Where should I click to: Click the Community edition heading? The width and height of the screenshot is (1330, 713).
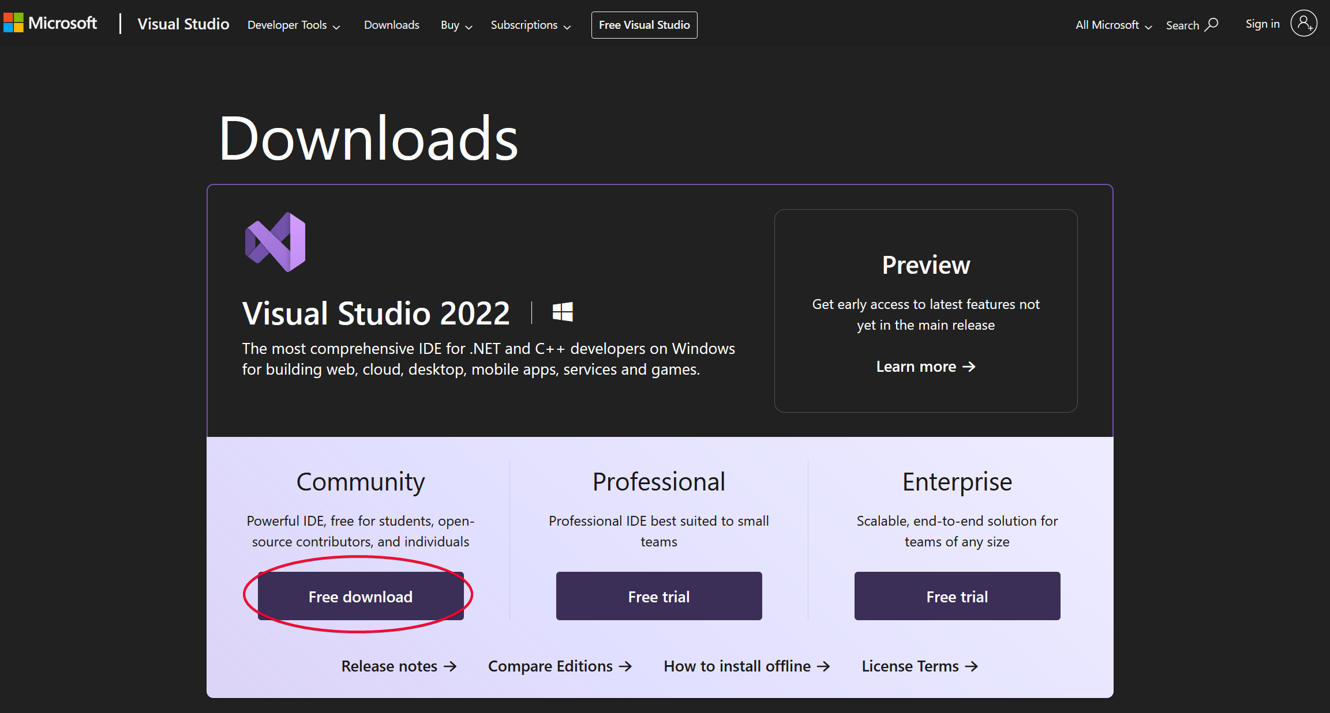coord(361,482)
